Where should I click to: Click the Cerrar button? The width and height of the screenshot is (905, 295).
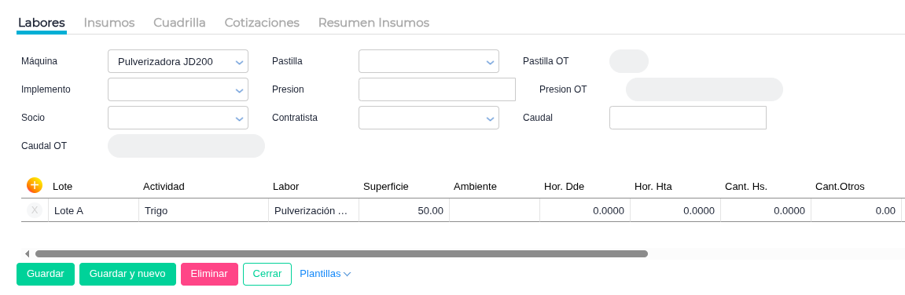[x=267, y=274]
